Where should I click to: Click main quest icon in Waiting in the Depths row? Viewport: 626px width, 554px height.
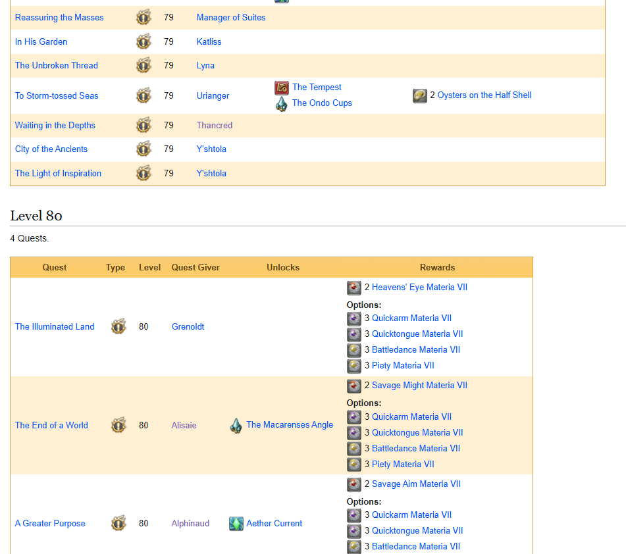(x=143, y=125)
